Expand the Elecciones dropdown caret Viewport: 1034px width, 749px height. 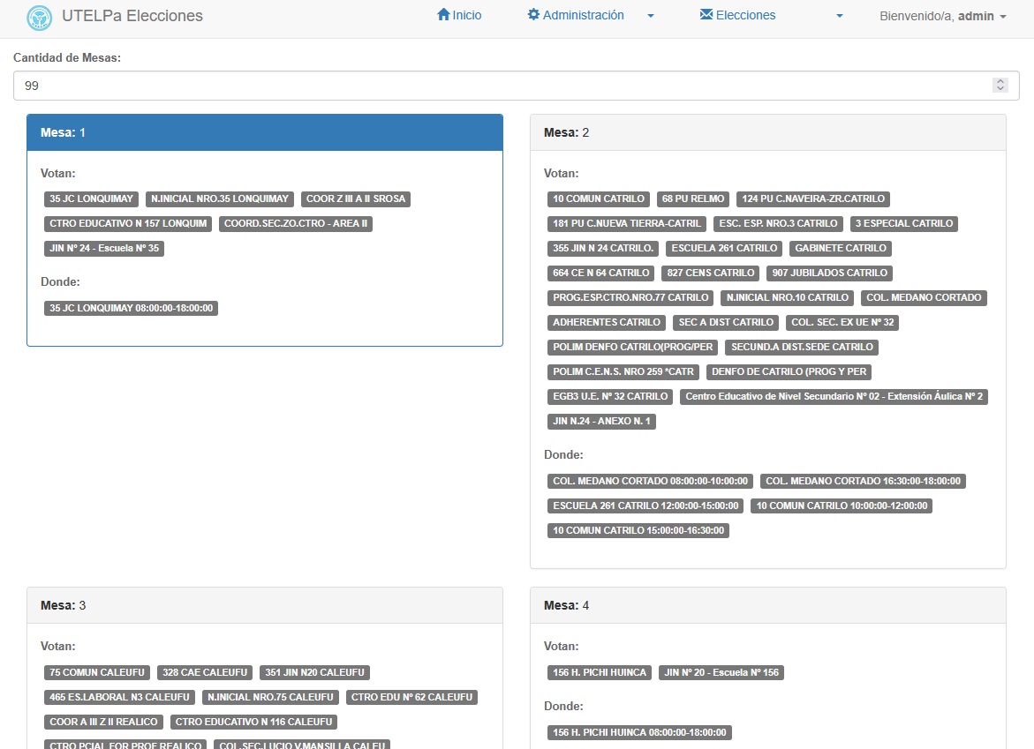click(840, 16)
